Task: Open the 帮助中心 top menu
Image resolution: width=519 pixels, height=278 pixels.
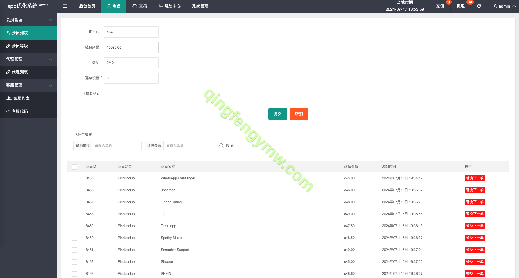Action: pos(170,6)
